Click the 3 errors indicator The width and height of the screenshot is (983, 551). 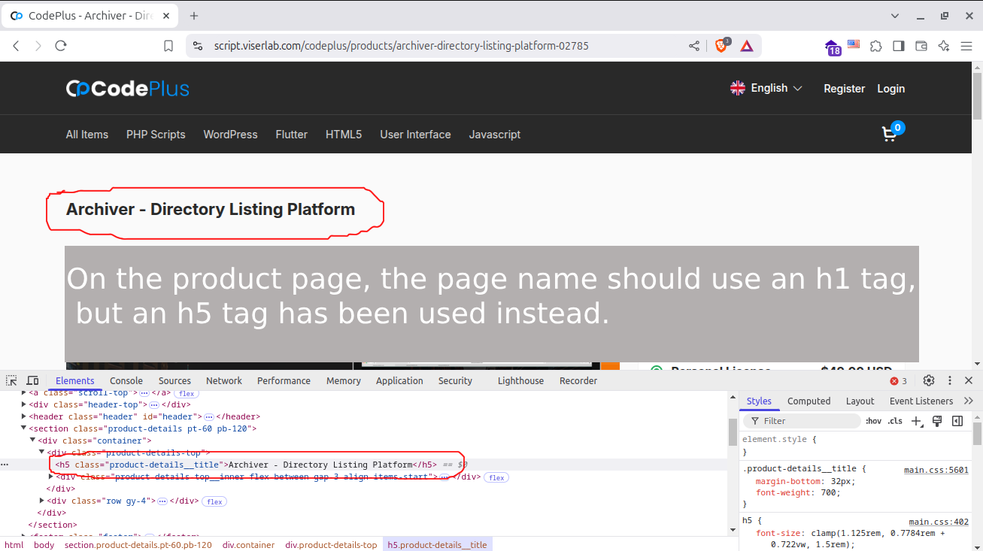point(899,381)
